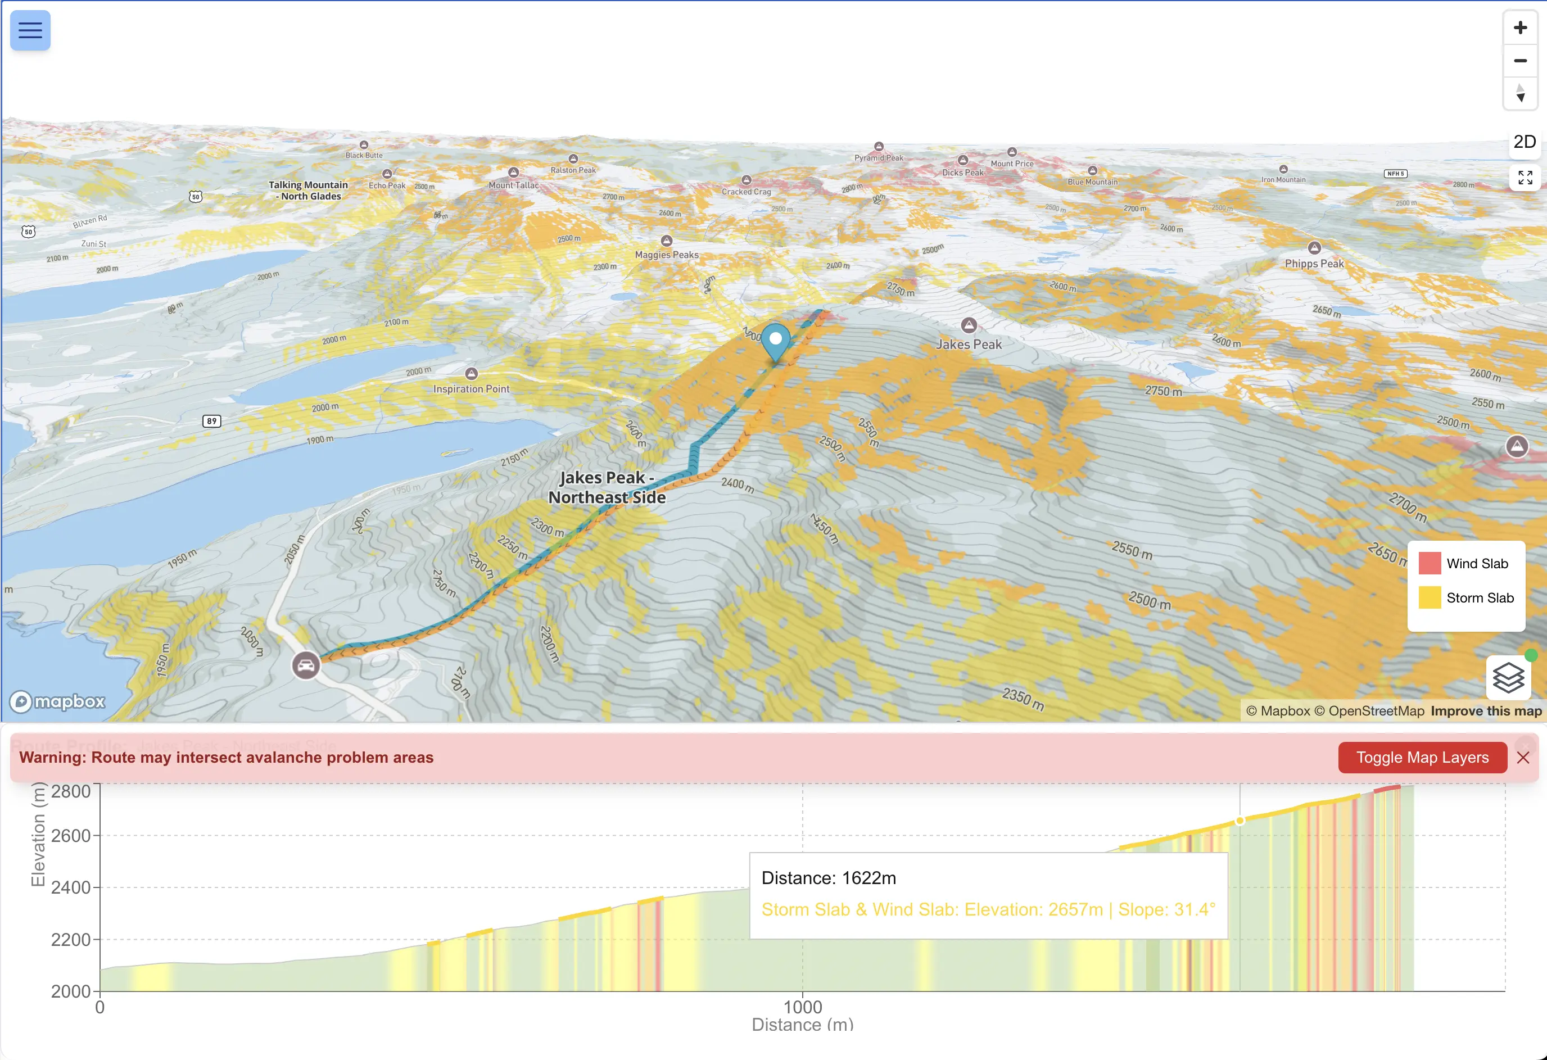1547x1060 pixels.
Task: Click the elevation profile highlighted point
Action: click(x=1240, y=821)
